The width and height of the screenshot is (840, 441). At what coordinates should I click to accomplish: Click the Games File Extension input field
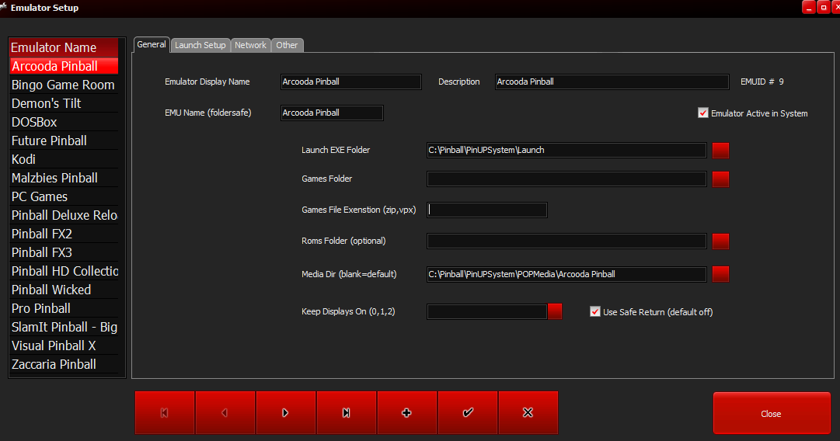pyautogui.click(x=487, y=210)
